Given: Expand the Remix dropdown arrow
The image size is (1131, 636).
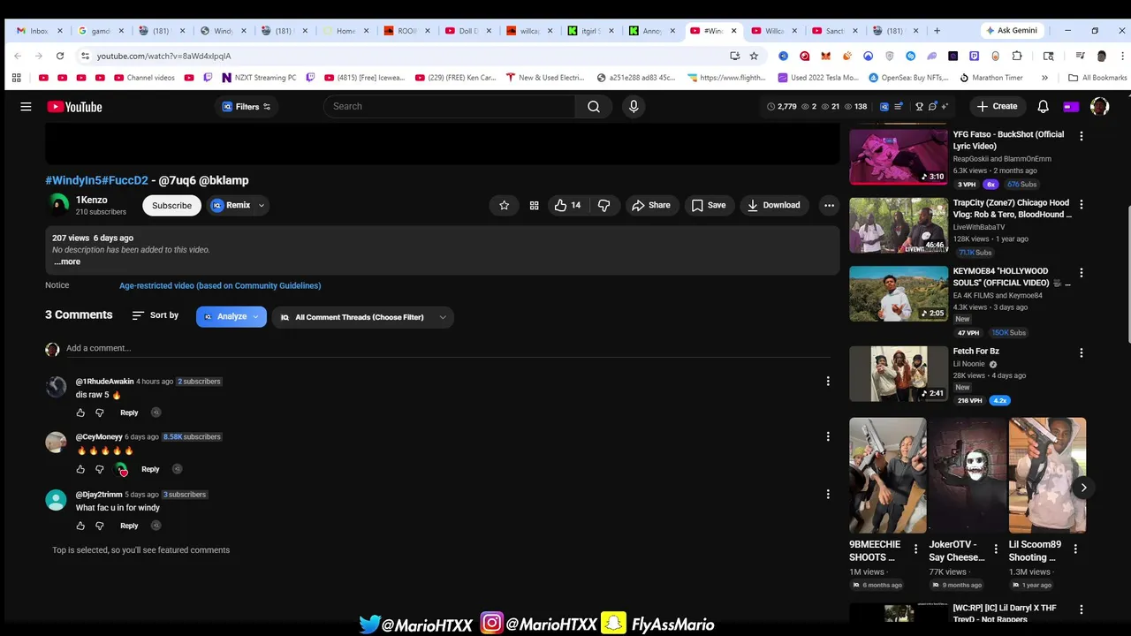Looking at the screenshot, I should click(x=262, y=205).
